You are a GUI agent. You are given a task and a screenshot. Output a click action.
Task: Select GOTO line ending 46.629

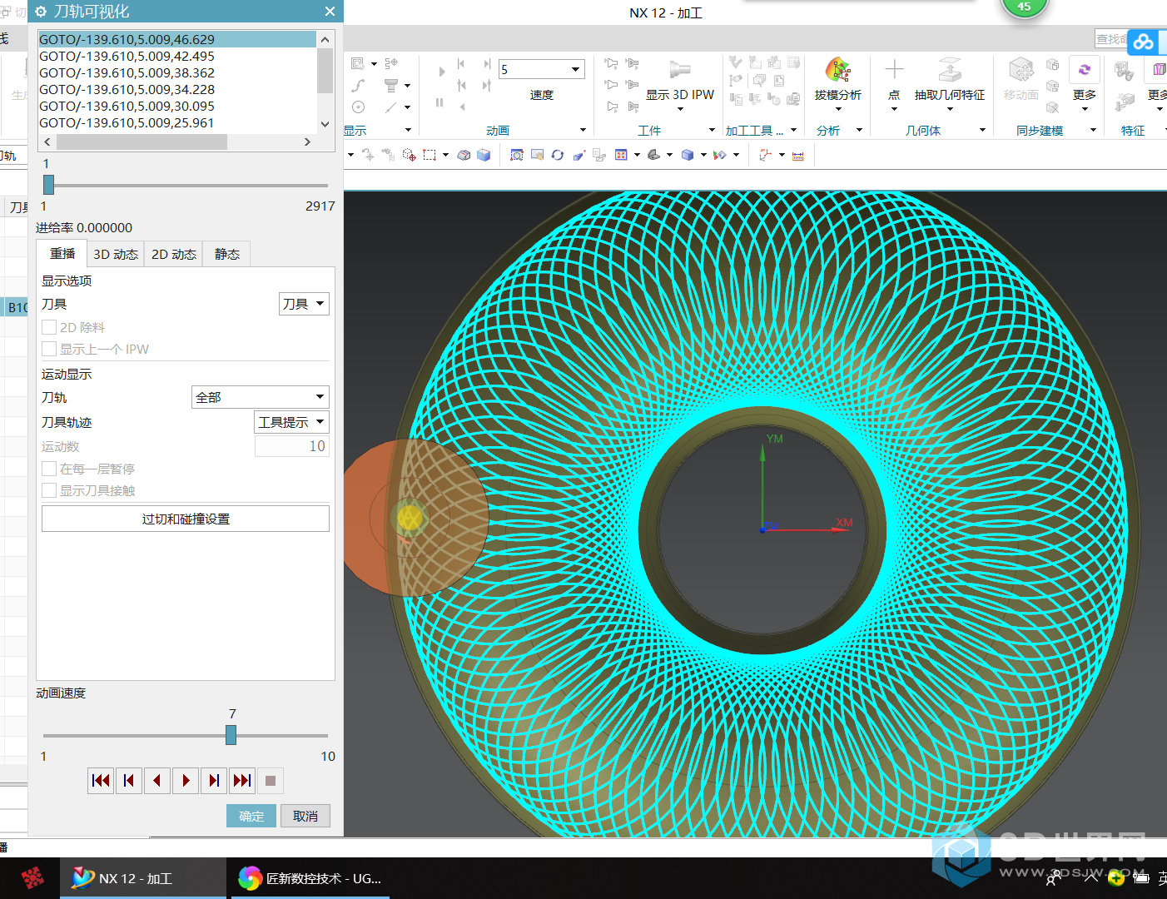[x=177, y=39]
